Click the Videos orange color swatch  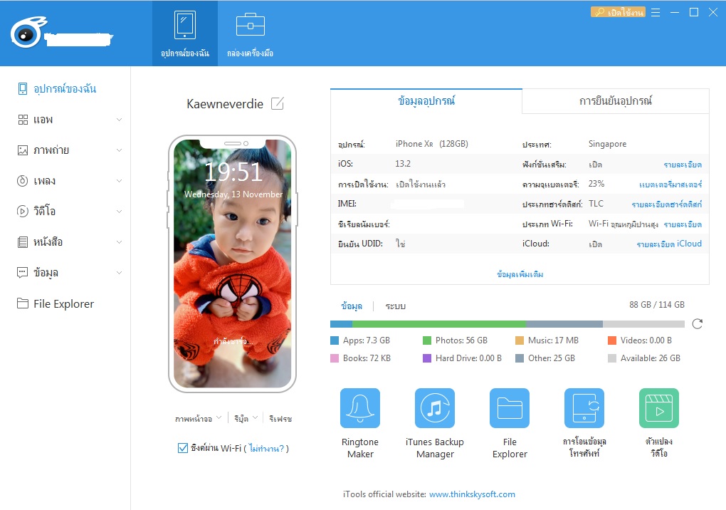(x=612, y=340)
